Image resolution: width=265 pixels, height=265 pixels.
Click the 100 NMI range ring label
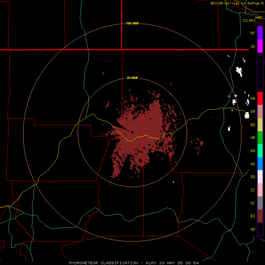132,23
